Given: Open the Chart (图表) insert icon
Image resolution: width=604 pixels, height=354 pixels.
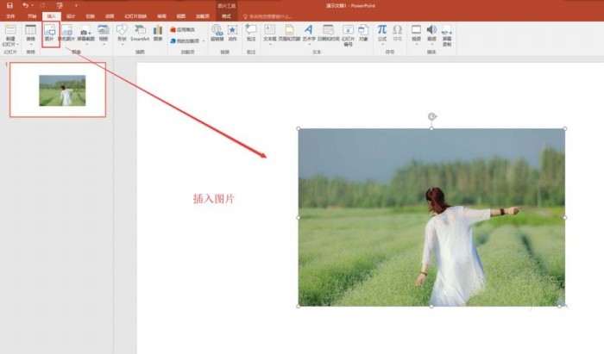Looking at the screenshot, I should [x=158, y=33].
